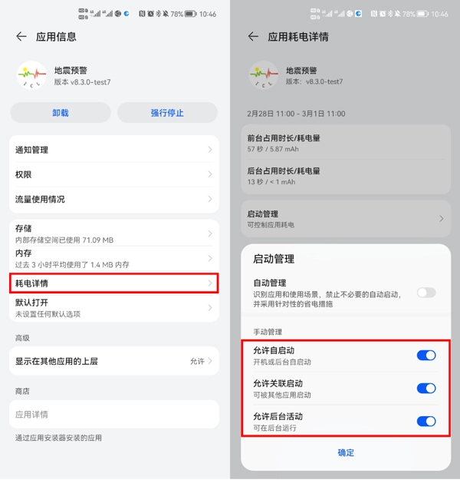This screenshot has width=460, height=480.
Task: Tap chevron next to 允许 overlay setting
Action: coord(210,361)
